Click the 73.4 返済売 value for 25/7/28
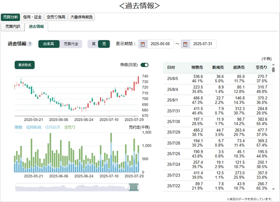Image resolution: width=280 pixels, height=202 pixels. tap(241, 141)
